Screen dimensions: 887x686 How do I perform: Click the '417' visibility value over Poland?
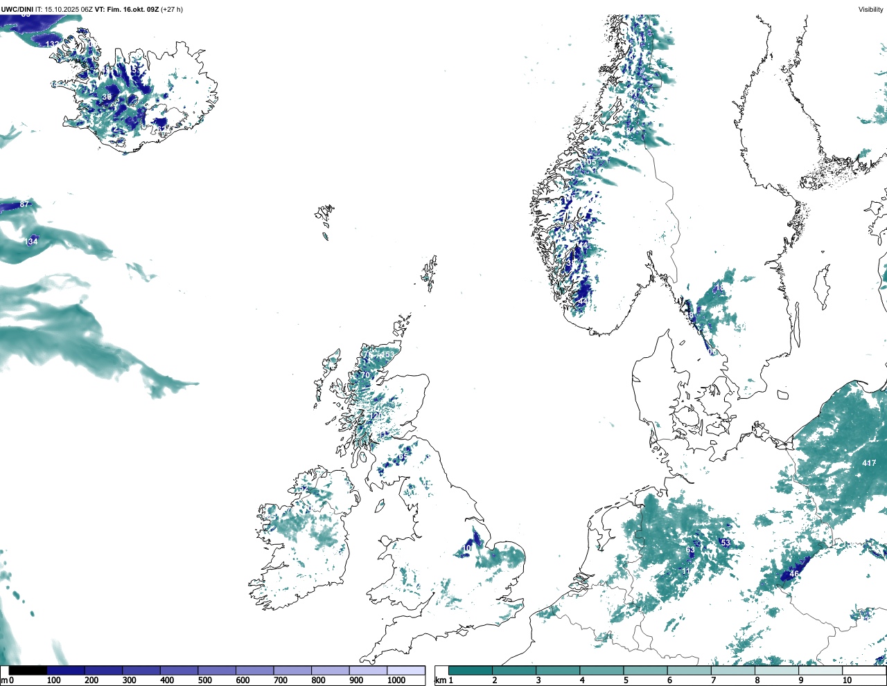pos(869,463)
